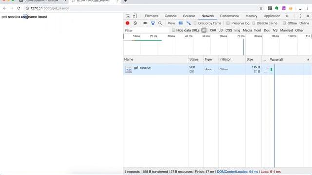The width and height of the screenshot is (312, 175).
Task: Close the 127.0.0.1 get_session browser tab
Action: click(x=117, y=1)
